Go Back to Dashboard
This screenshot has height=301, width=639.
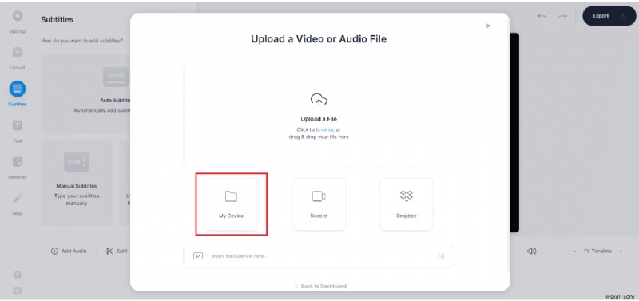click(x=320, y=287)
